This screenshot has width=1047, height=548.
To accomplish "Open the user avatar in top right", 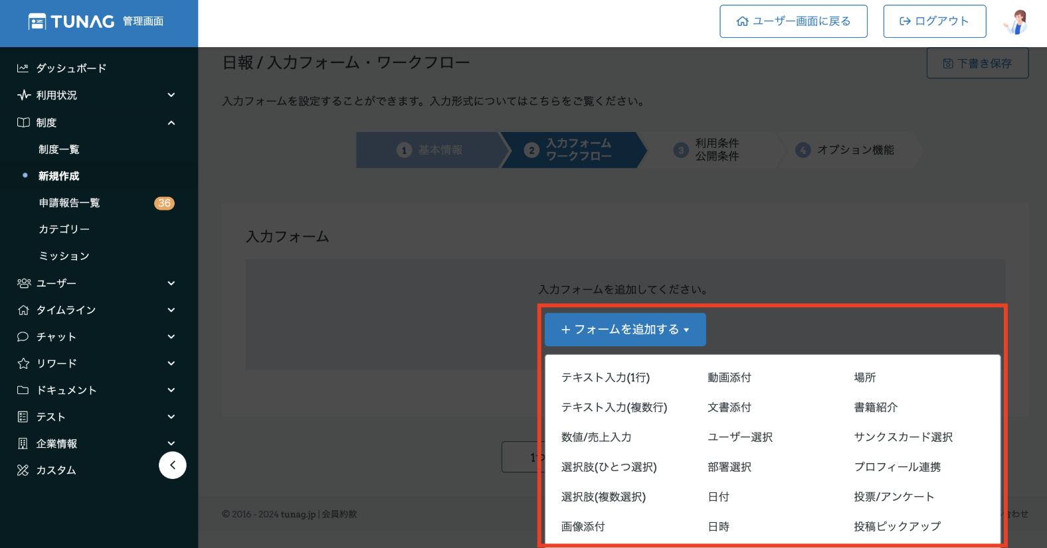I will pyautogui.click(x=1016, y=22).
